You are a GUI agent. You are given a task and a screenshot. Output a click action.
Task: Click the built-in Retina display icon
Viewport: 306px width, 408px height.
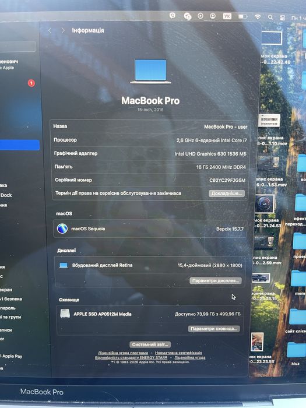[64, 265]
